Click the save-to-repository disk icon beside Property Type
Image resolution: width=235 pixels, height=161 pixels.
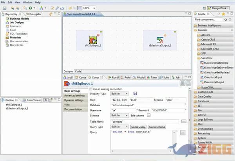tap(135, 93)
